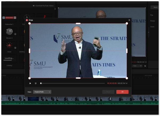Collapse properties panel with side arrow

(149, 32)
